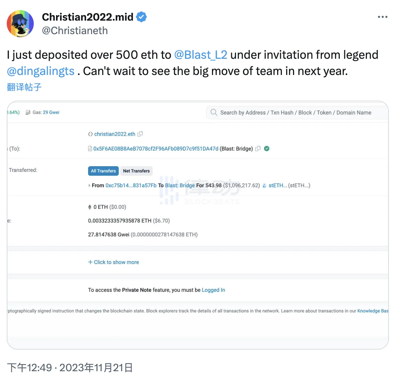Image resolution: width=399 pixels, height=381 pixels.
Task: Select the stETH token icon in the transfer row
Action: pos(264,185)
